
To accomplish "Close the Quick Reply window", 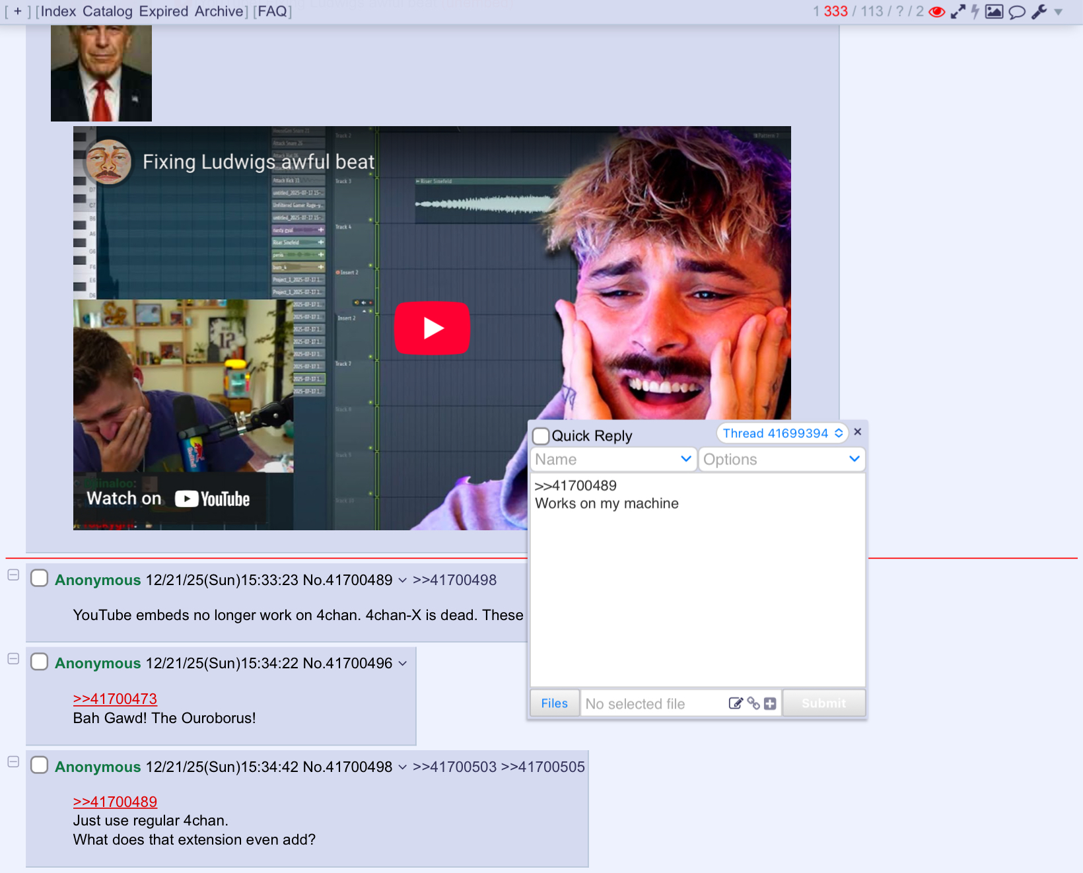I will [858, 432].
